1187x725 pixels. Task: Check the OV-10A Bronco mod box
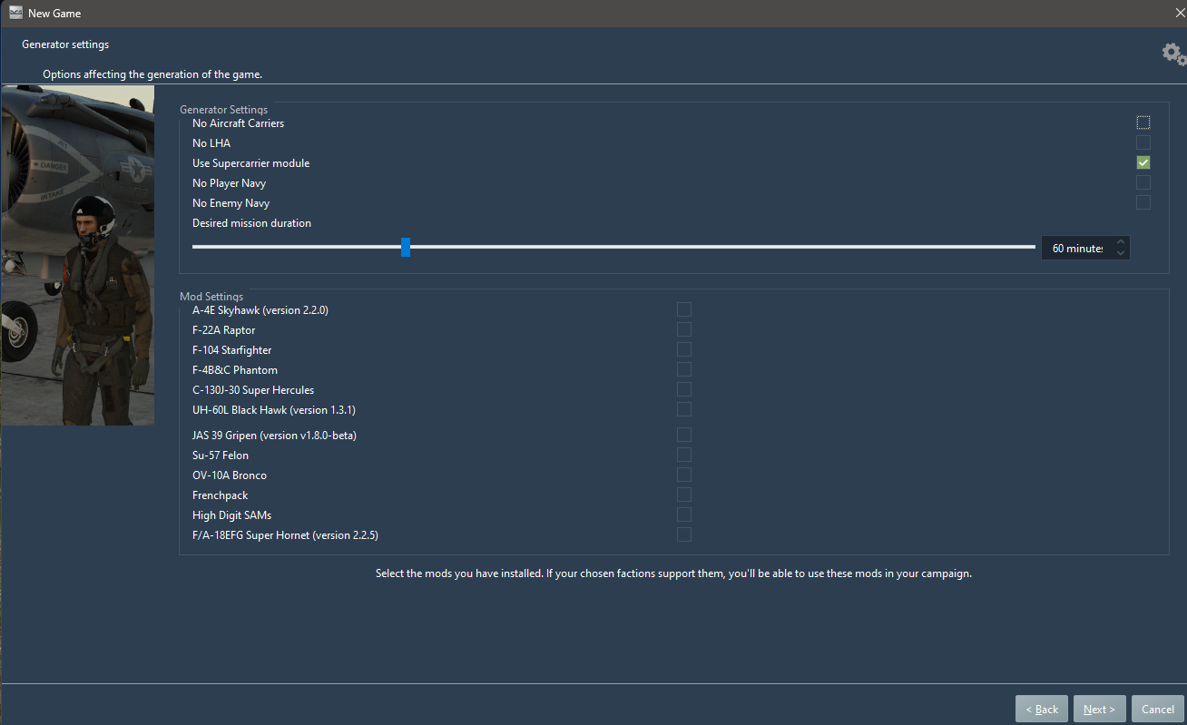[684, 475]
